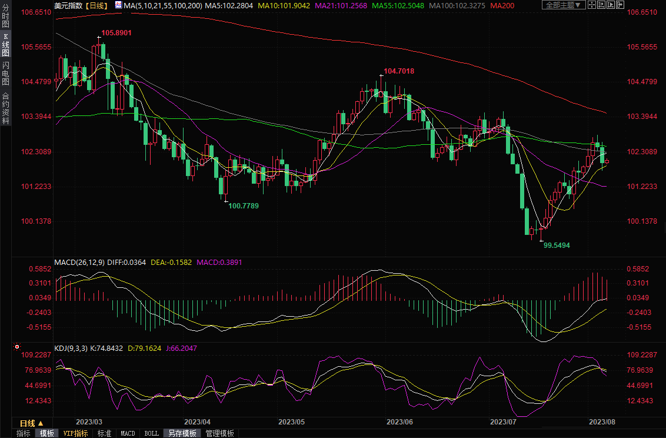Click the chart play-forward icon
Viewport: 666px width, 438px height.
click(x=610, y=5)
